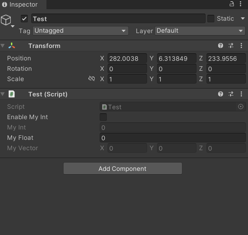
Task: Click the Test (Script) C# icon
Action: coord(12,94)
